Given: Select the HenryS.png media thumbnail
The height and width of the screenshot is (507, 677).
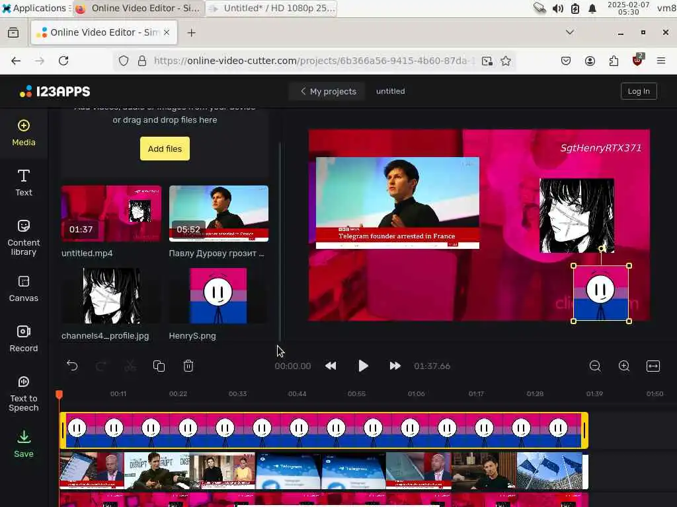Looking at the screenshot, I should coord(218,296).
